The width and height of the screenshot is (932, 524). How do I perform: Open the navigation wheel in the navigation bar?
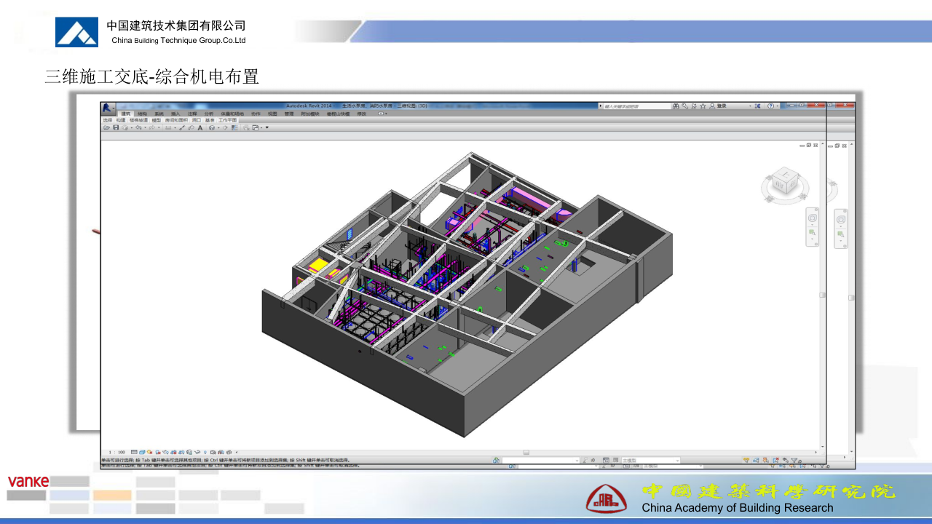[x=813, y=218]
